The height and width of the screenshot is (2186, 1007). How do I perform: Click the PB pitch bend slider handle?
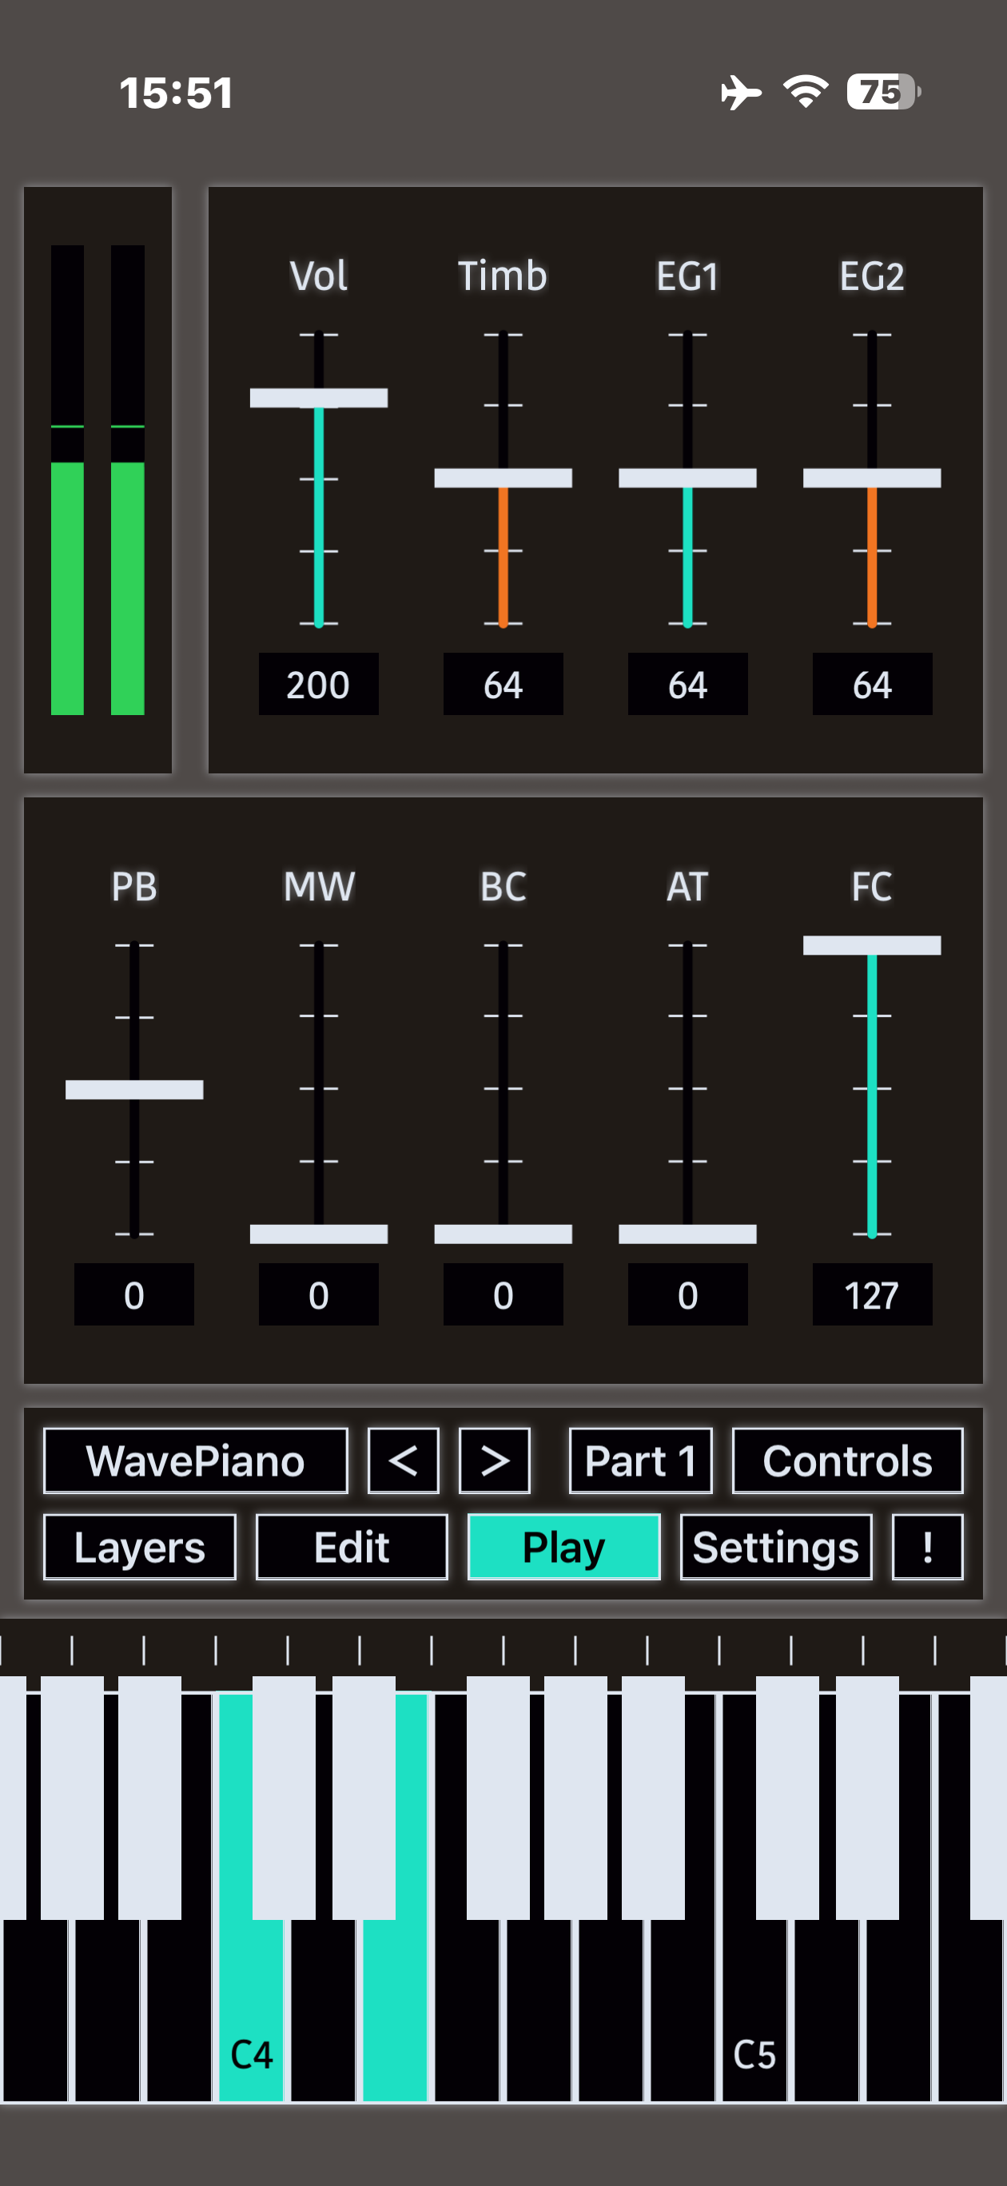click(134, 1090)
